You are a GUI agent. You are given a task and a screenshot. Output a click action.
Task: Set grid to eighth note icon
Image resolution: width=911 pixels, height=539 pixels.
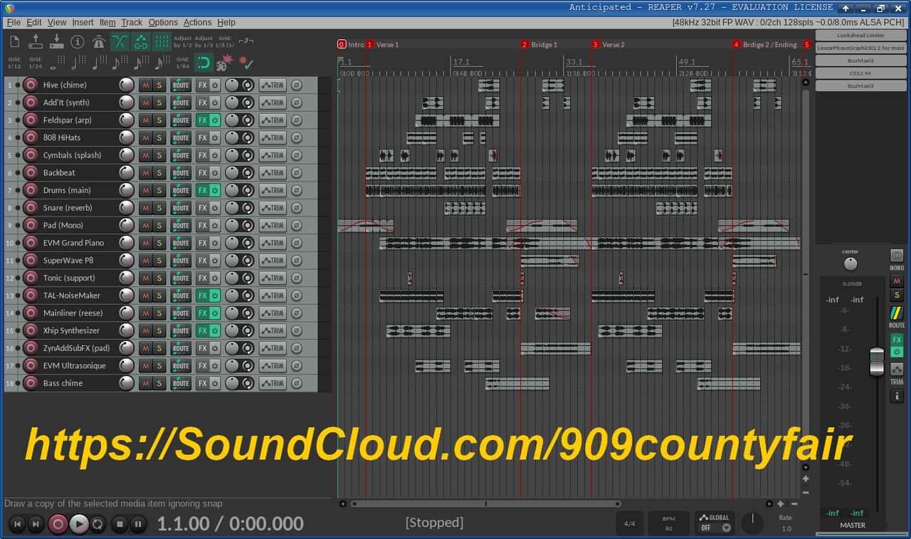click(119, 63)
